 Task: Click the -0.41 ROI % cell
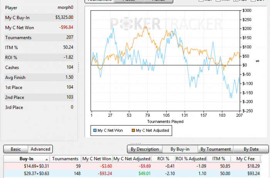tap(170, 166)
